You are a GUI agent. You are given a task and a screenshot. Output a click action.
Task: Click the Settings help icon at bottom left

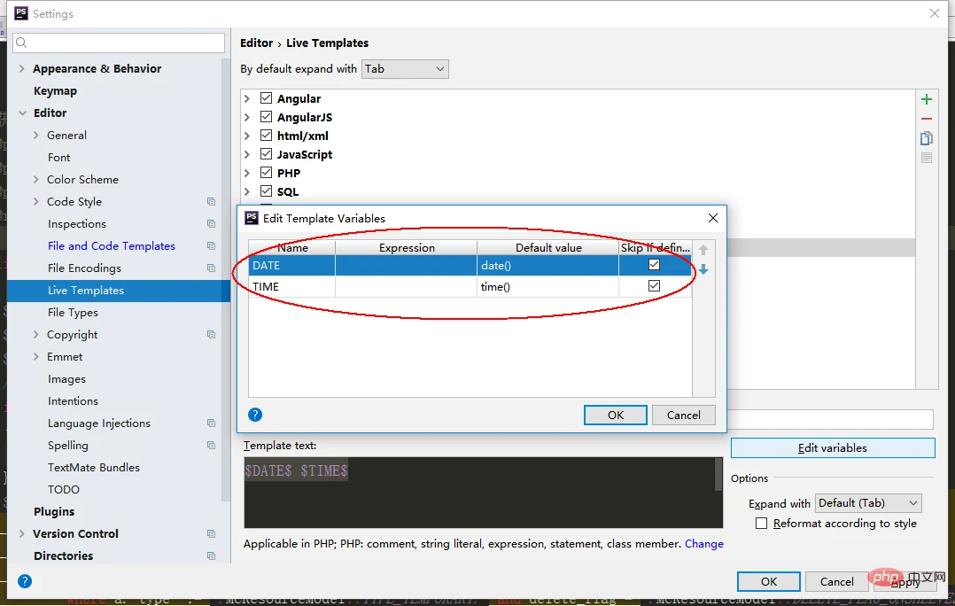25,581
